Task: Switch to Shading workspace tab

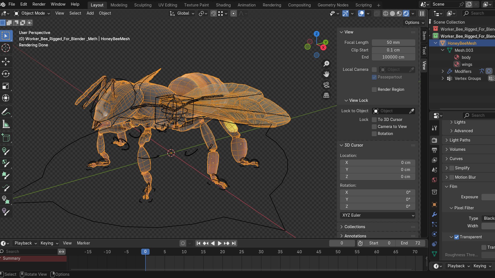Action: 223,5
